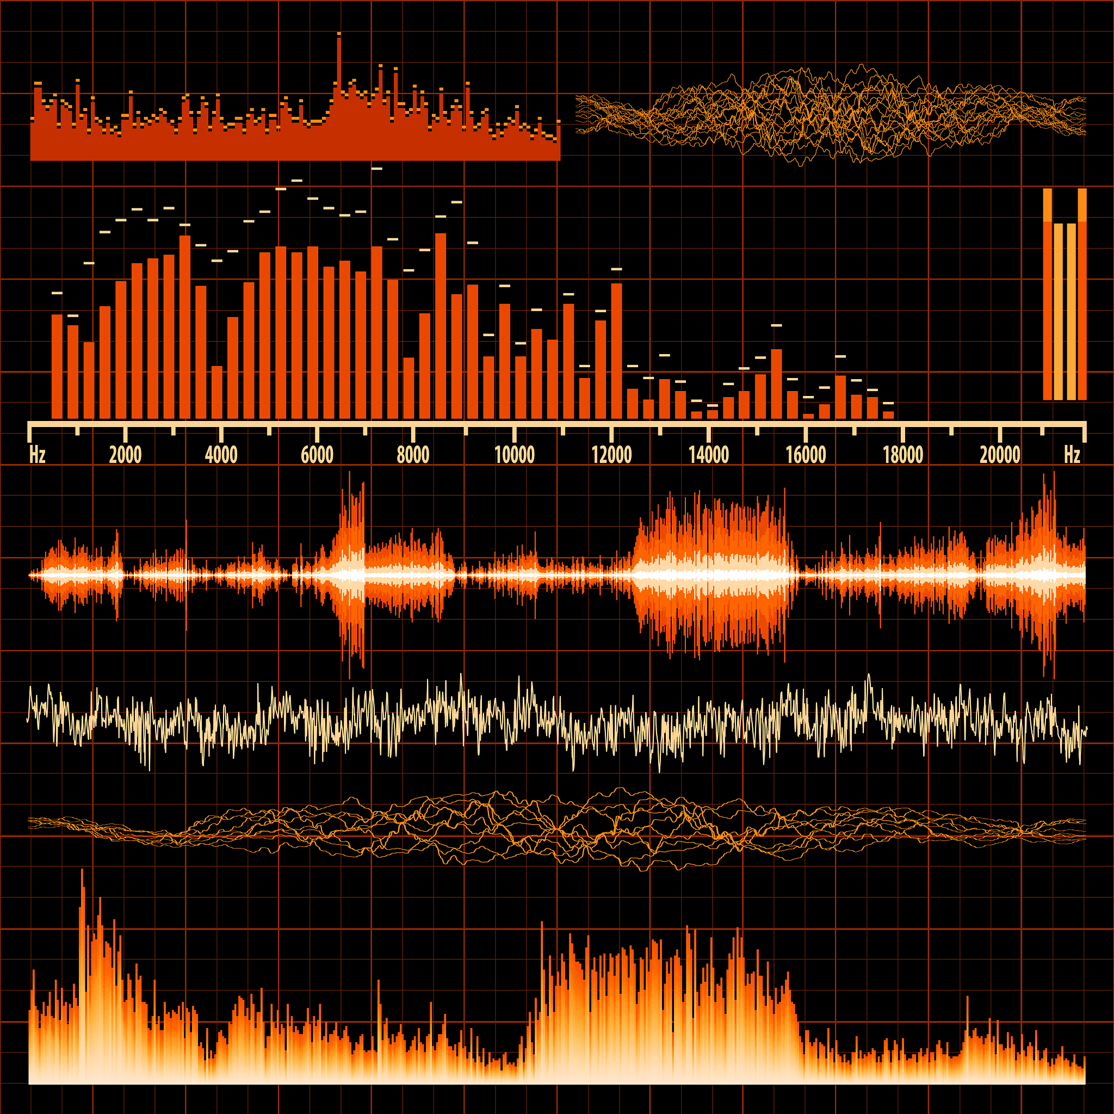1114x1114 pixels.
Task: Click the 20000 frequency axis label
Action: pyautogui.click(x=1000, y=455)
